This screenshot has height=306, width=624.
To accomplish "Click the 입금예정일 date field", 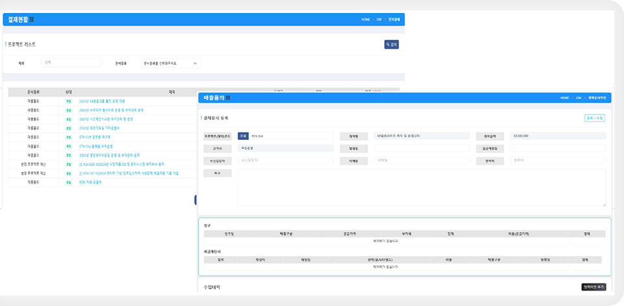I will (558, 148).
